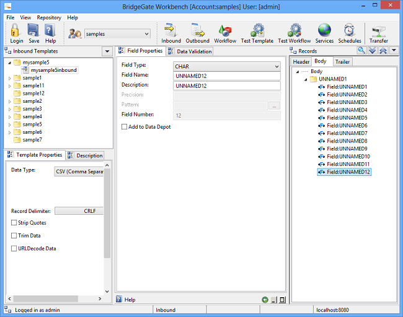Select the sample7 folder
The image size is (403, 317).
point(28,140)
